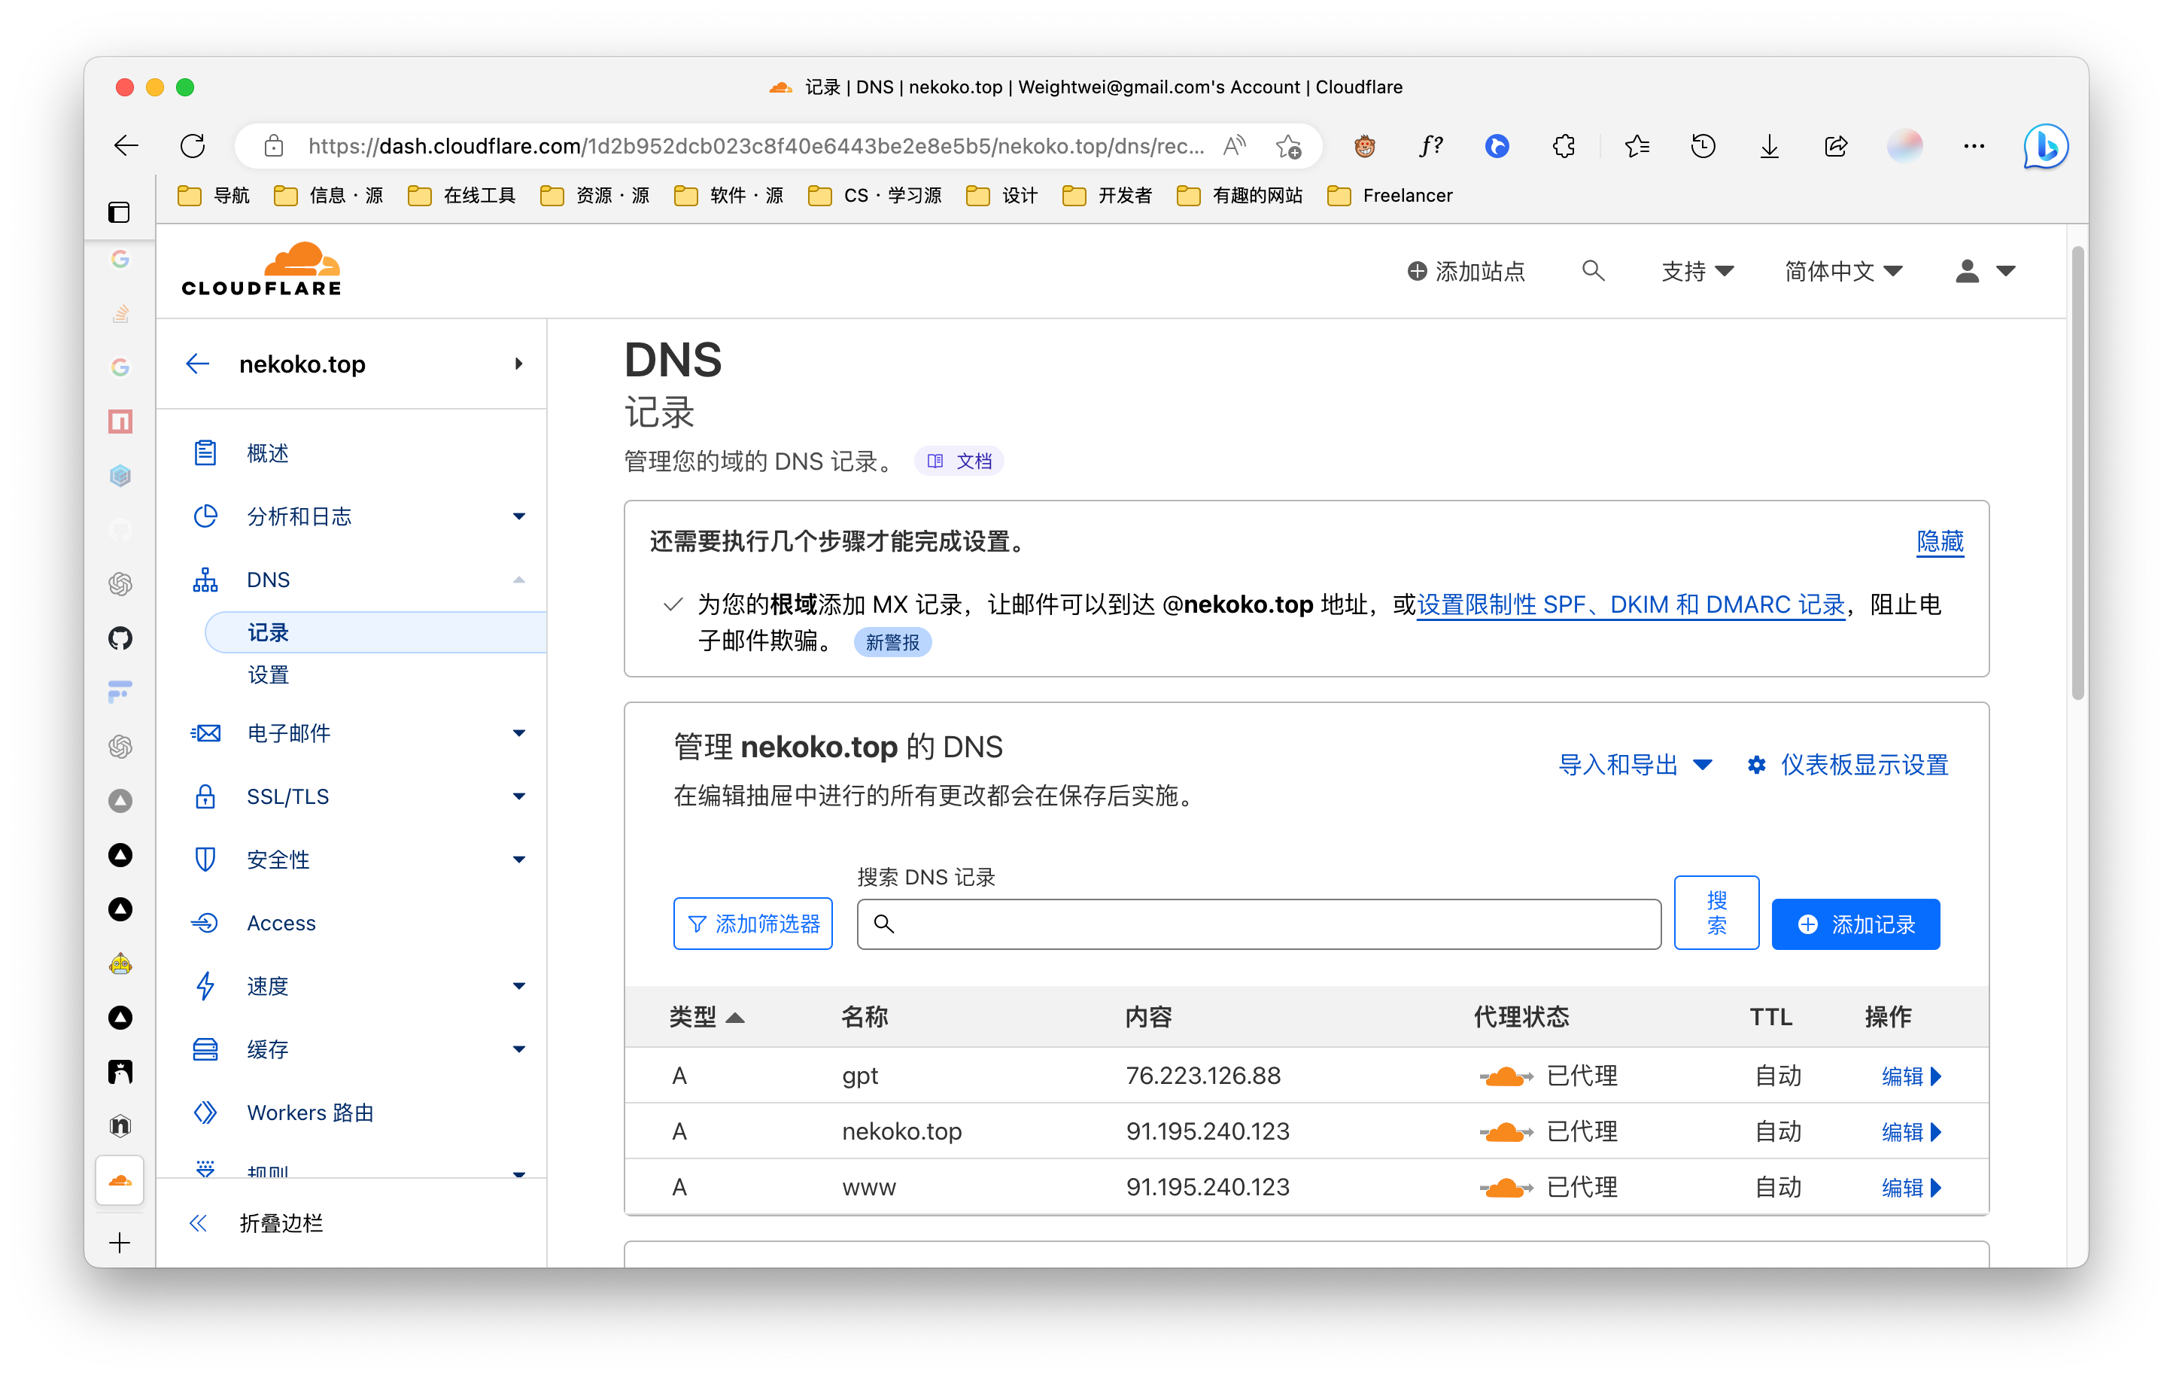Screen dimensions: 2173x1379
Task: Click the magnifier search icon in Cloudflare header
Action: point(1593,271)
